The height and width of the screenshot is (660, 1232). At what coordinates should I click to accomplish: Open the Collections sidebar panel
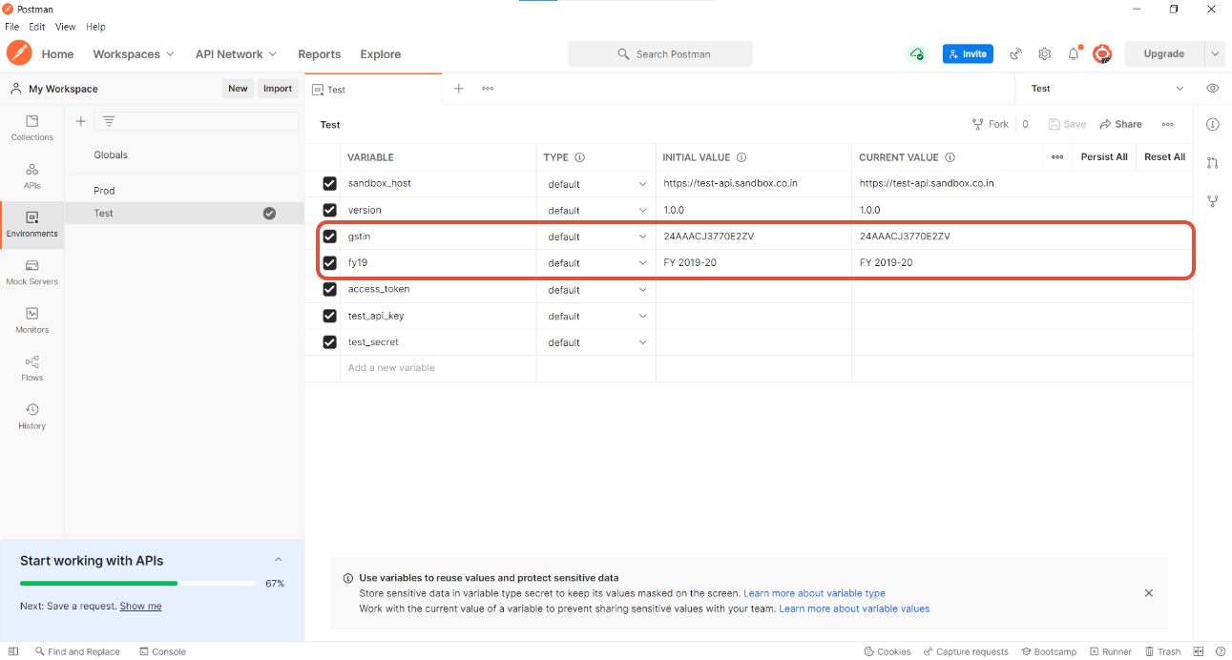[31, 128]
